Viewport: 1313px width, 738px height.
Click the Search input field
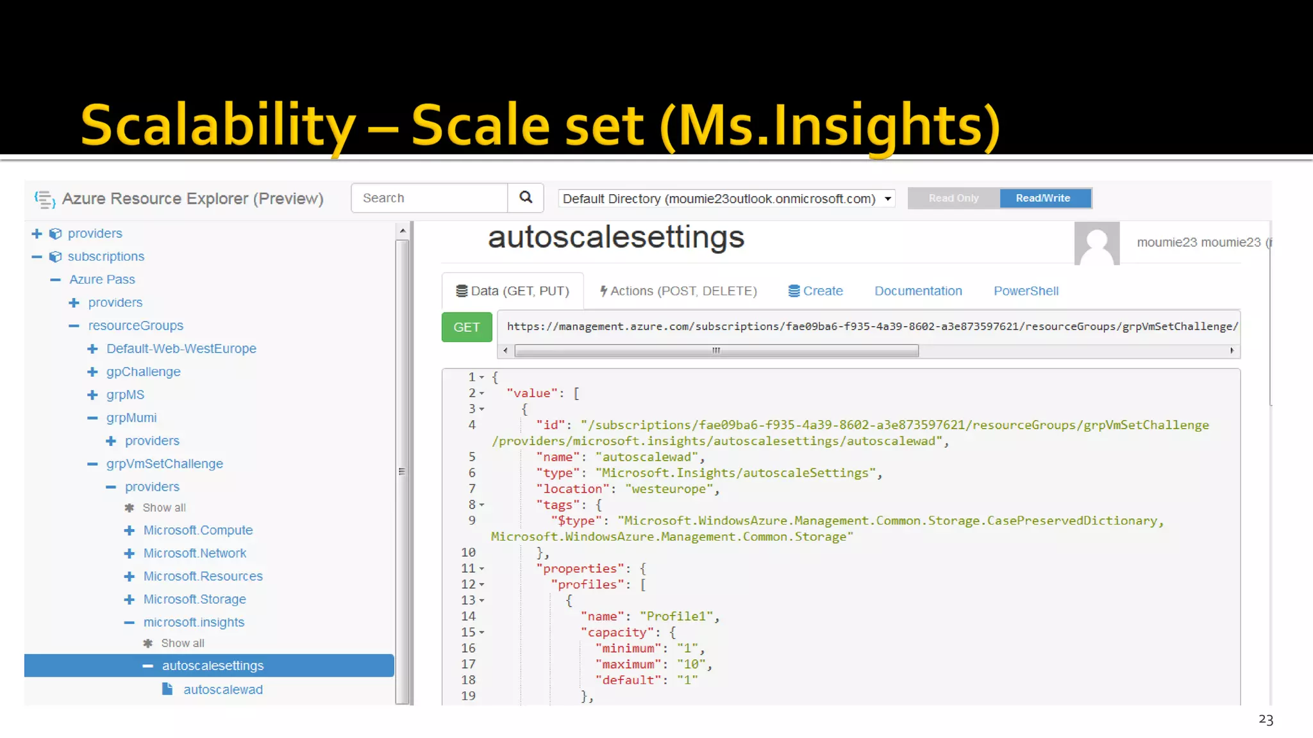pos(430,198)
